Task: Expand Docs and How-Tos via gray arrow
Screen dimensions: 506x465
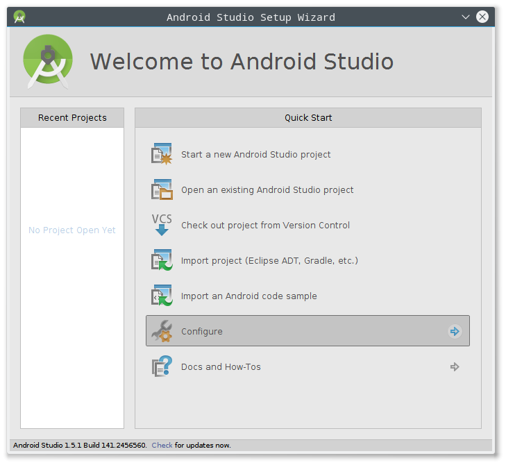Action: pyautogui.click(x=455, y=366)
